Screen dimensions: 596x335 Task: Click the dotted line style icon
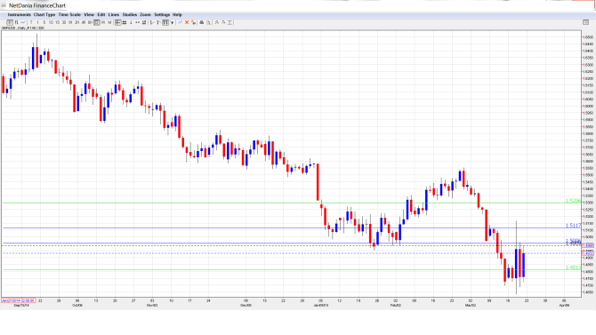pyautogui.click(x=137, y=22)
